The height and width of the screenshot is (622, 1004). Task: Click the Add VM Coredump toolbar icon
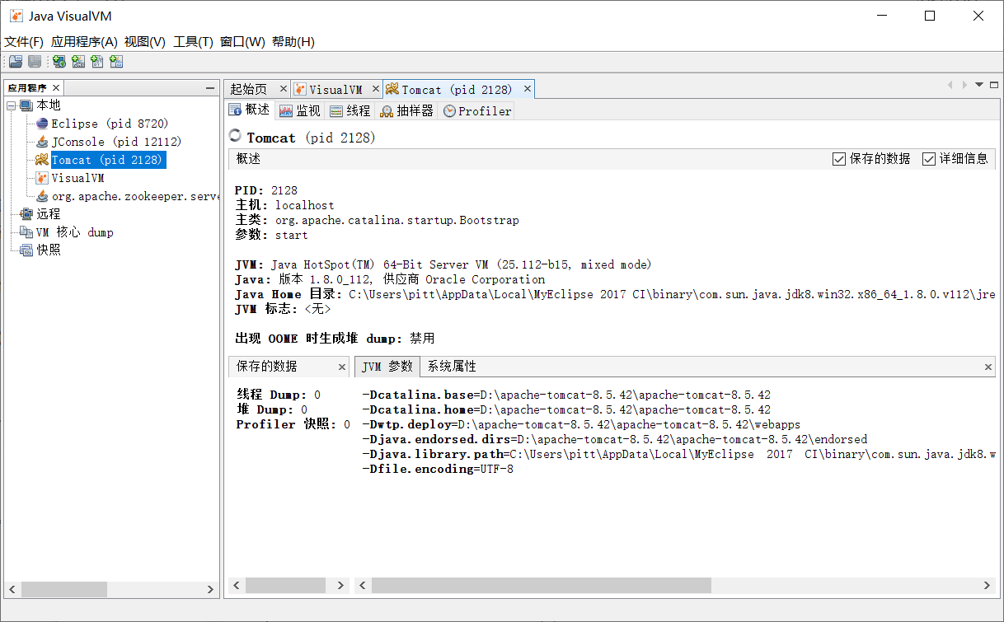coord(97,61)
